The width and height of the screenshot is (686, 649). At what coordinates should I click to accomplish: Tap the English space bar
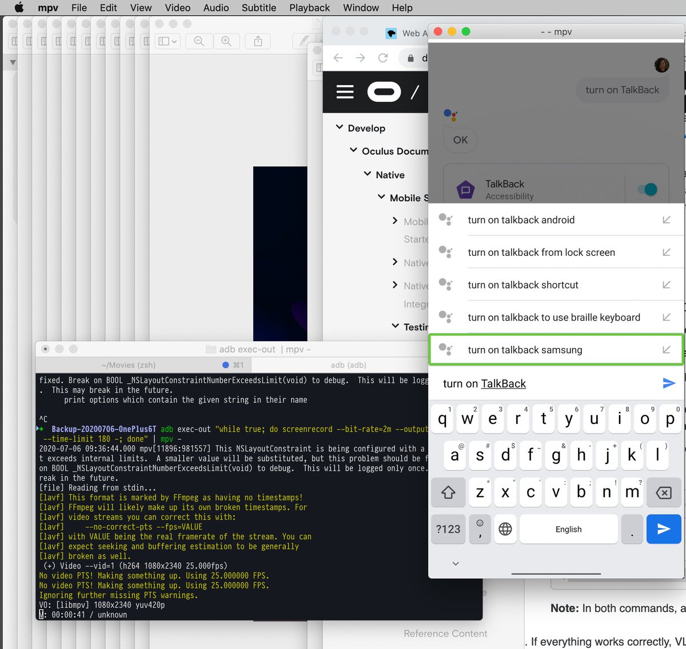pos(568,529)
